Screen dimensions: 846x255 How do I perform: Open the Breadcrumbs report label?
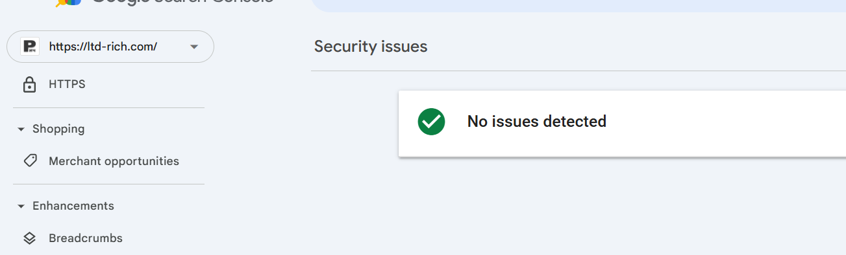86,238
